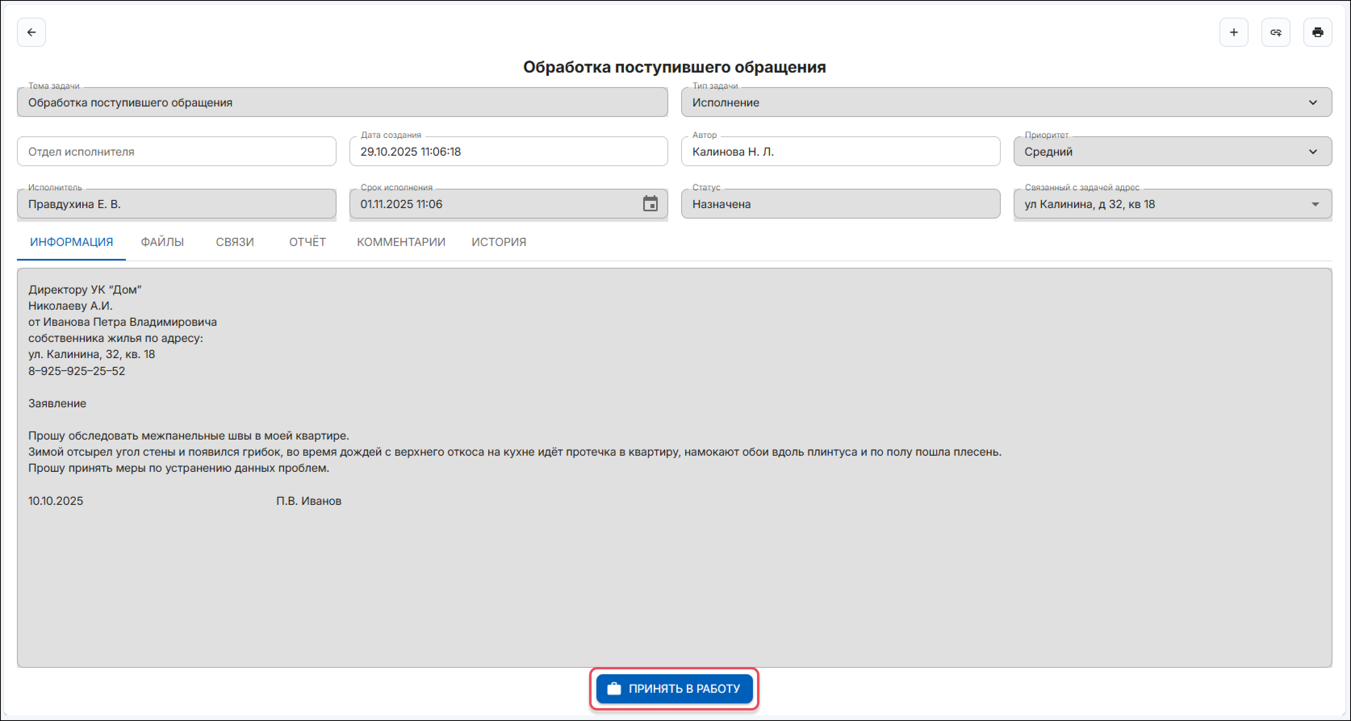Viewport: 1351px width, 721px height.
Task: Open calendar picker in Срок исполнения
Action: pyautogui.click(x=650, y=204)
